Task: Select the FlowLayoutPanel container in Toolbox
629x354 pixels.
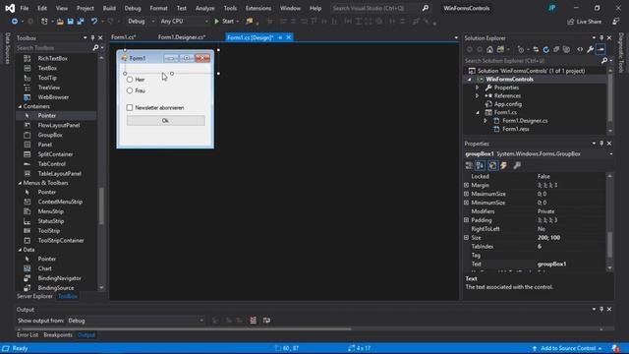Action: (59, 125)
